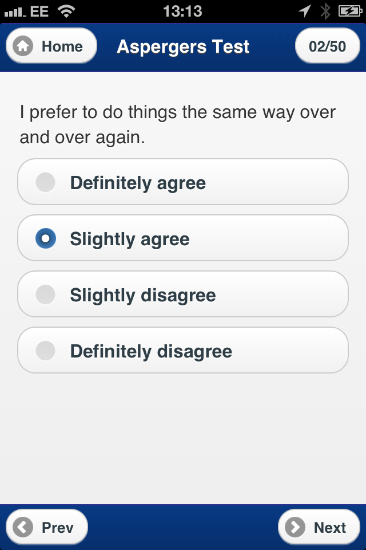Tap the 02/50 question counter
This screenshot has width=366, height=550.
(327, 46)
